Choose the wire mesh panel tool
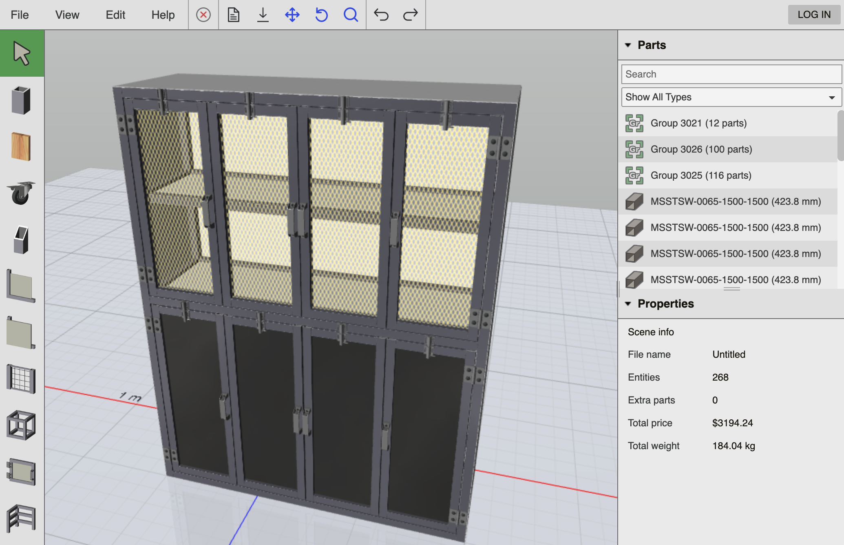The width and height of the screenshot is (844, 545). pyautogui.click(x=21, y=379)
